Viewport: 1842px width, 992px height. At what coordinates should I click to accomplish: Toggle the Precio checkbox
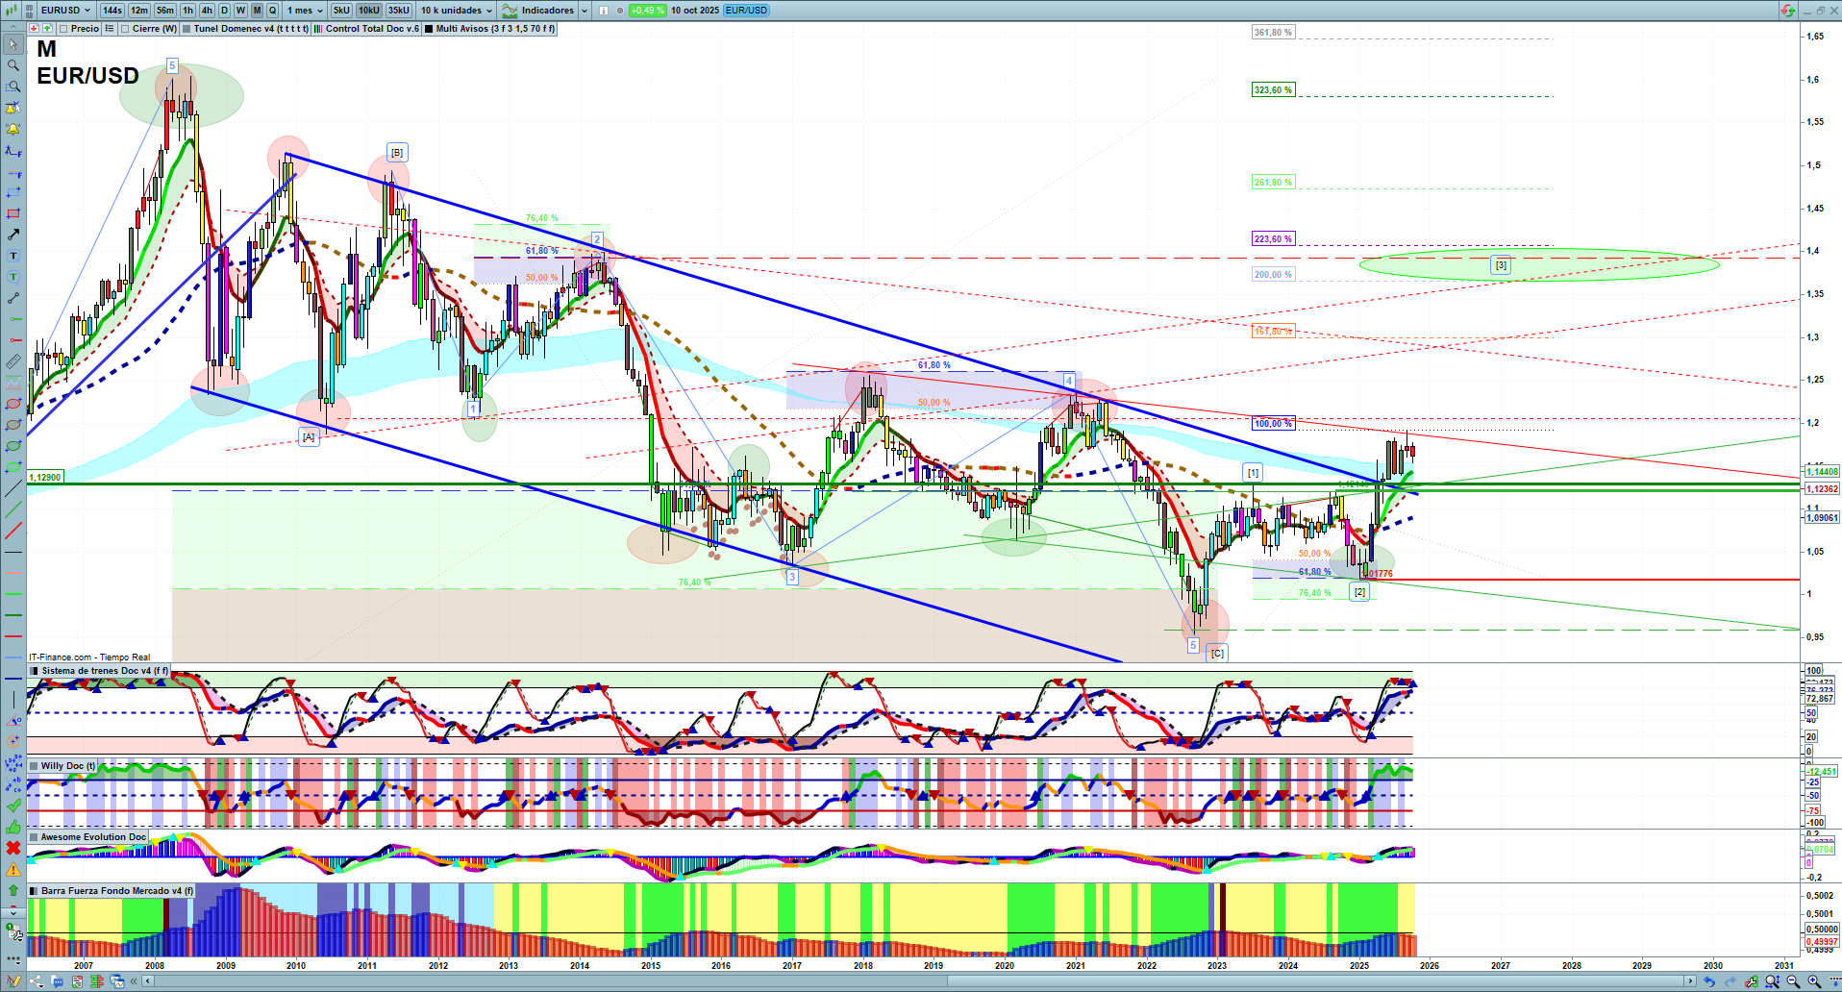[x=63, y=29]
